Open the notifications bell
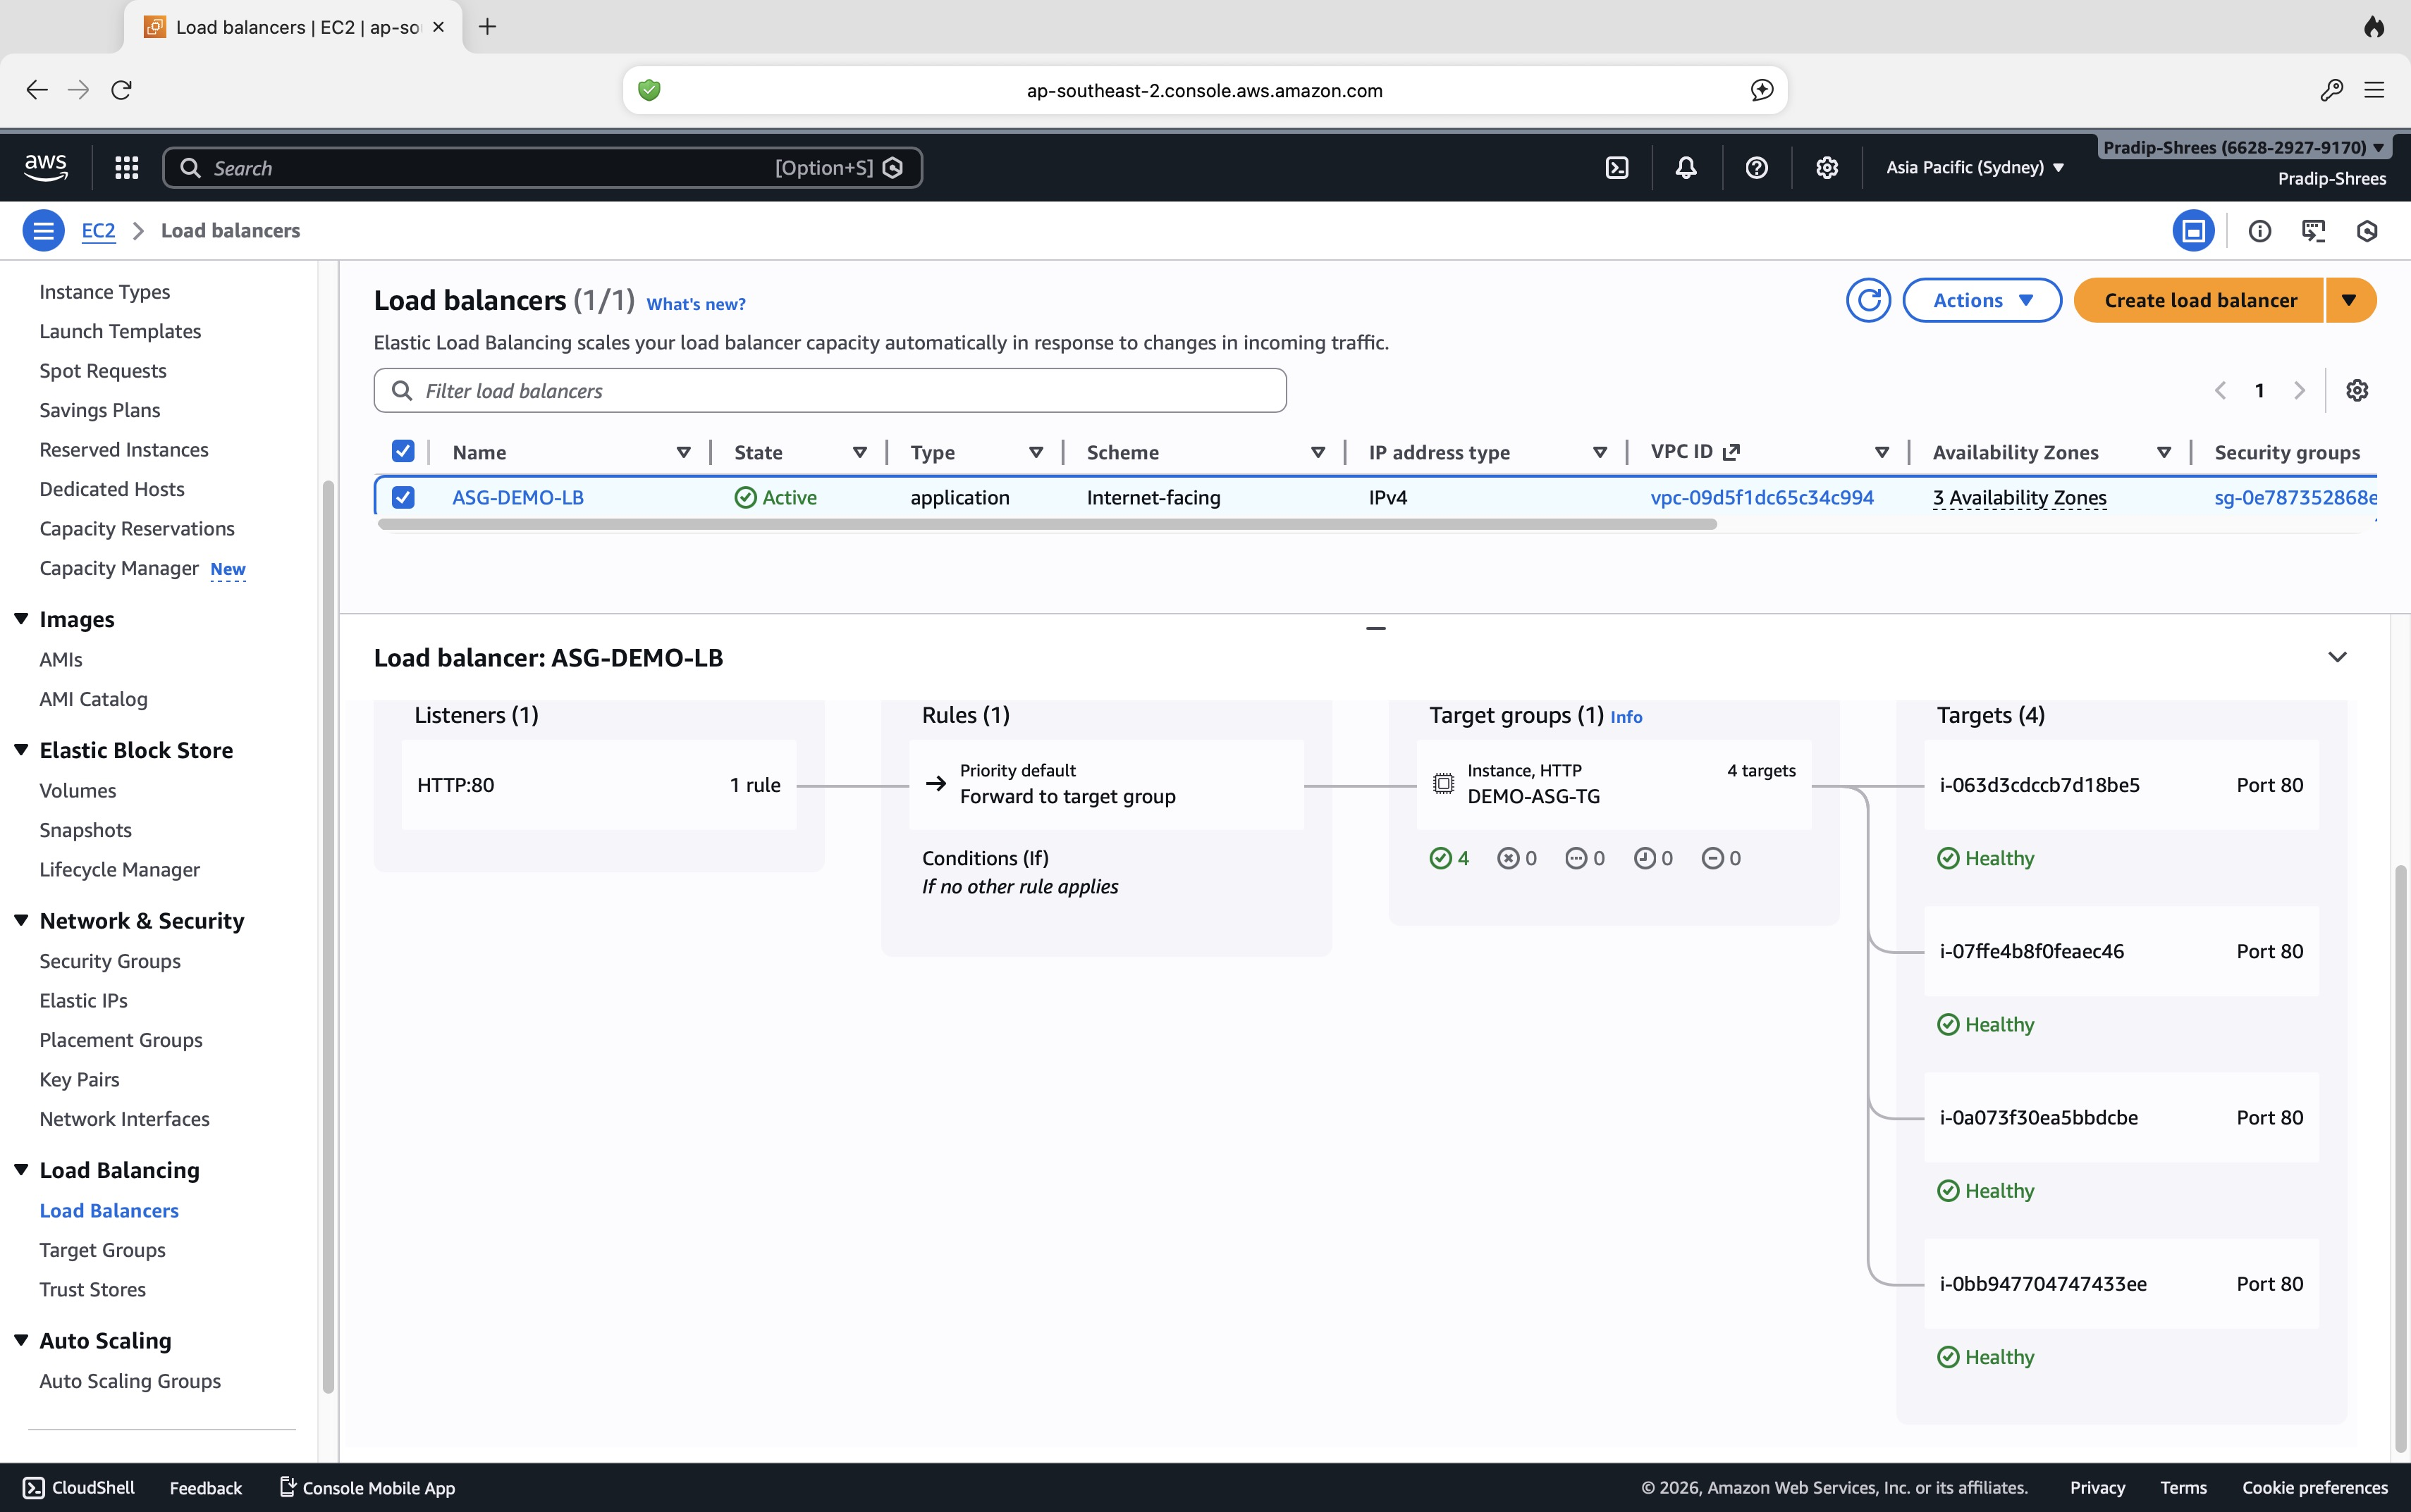Screen dimensions: 2411x1512 point(1686,167)
